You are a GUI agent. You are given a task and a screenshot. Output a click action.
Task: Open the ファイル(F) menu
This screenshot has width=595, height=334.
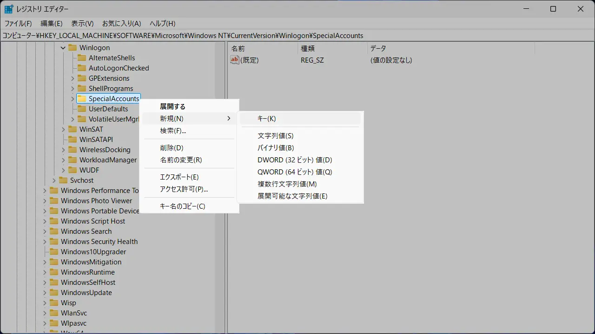click(18, 23)
